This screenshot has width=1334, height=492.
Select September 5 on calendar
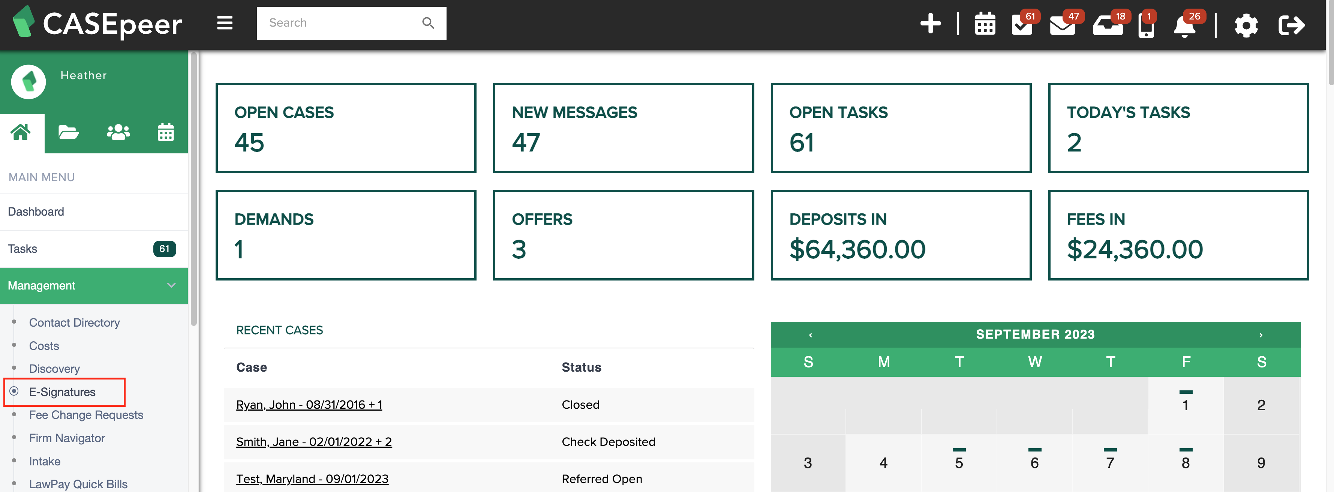[959, 462]
